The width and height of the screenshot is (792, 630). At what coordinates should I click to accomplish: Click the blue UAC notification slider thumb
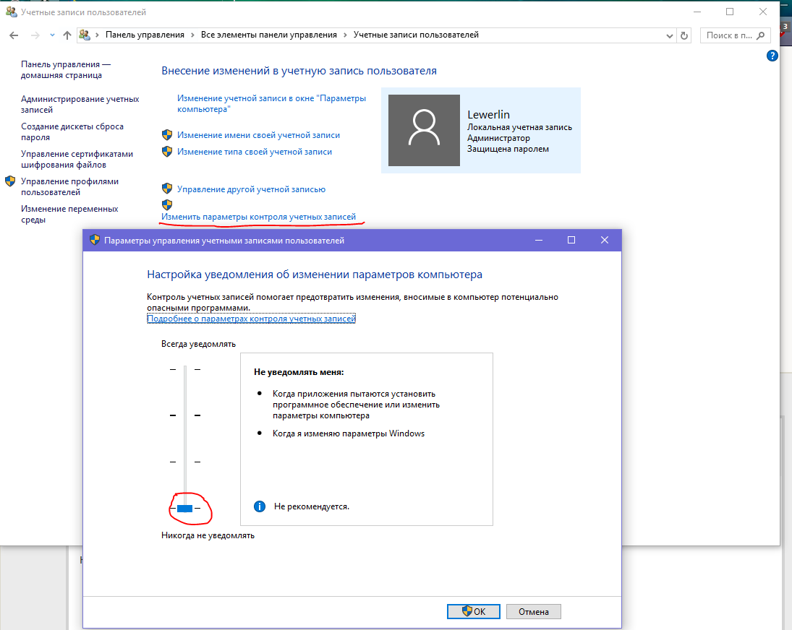click(x=185, y=509)
